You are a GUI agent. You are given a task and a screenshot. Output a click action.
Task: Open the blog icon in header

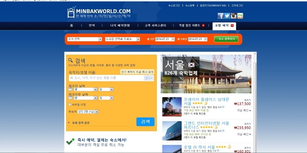[x=240, y=16]
